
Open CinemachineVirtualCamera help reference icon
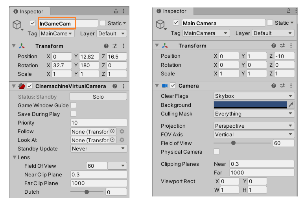pyautogui.click(x=115, y=86)
